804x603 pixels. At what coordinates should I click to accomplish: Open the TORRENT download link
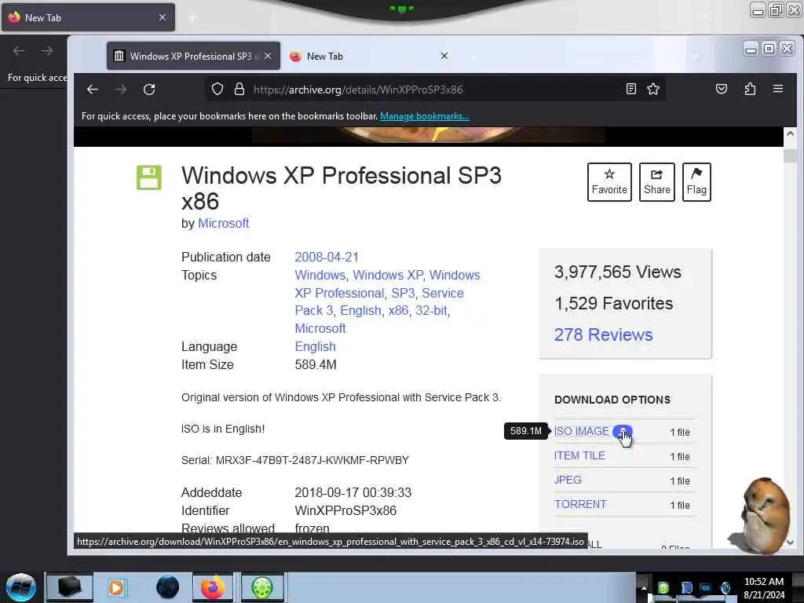pyautogui.click(x=580, y=504)
